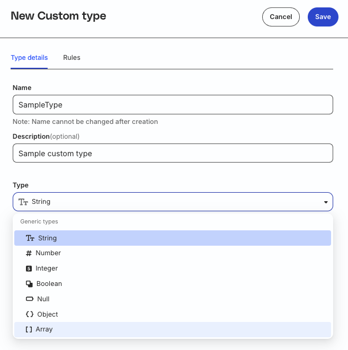Click the icon beside Integer
The image size is (348, 350).
tap(29, 268)
